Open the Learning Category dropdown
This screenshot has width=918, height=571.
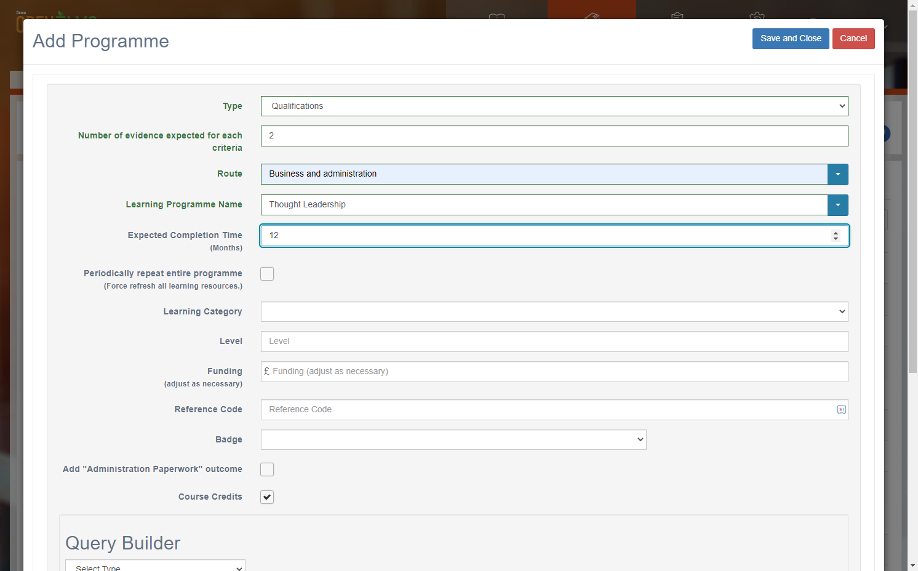pyautogui.click(x=554, y=311)
